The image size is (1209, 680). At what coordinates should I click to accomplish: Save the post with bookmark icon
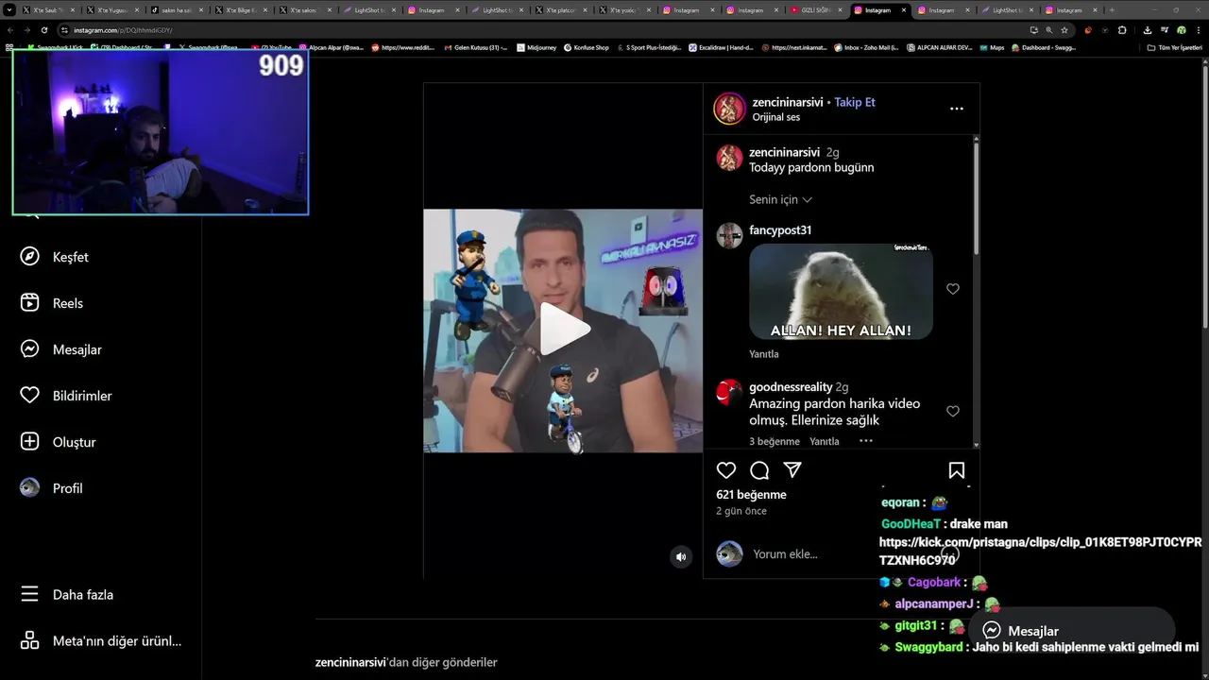pyautogui.click(x=957, y=470)
